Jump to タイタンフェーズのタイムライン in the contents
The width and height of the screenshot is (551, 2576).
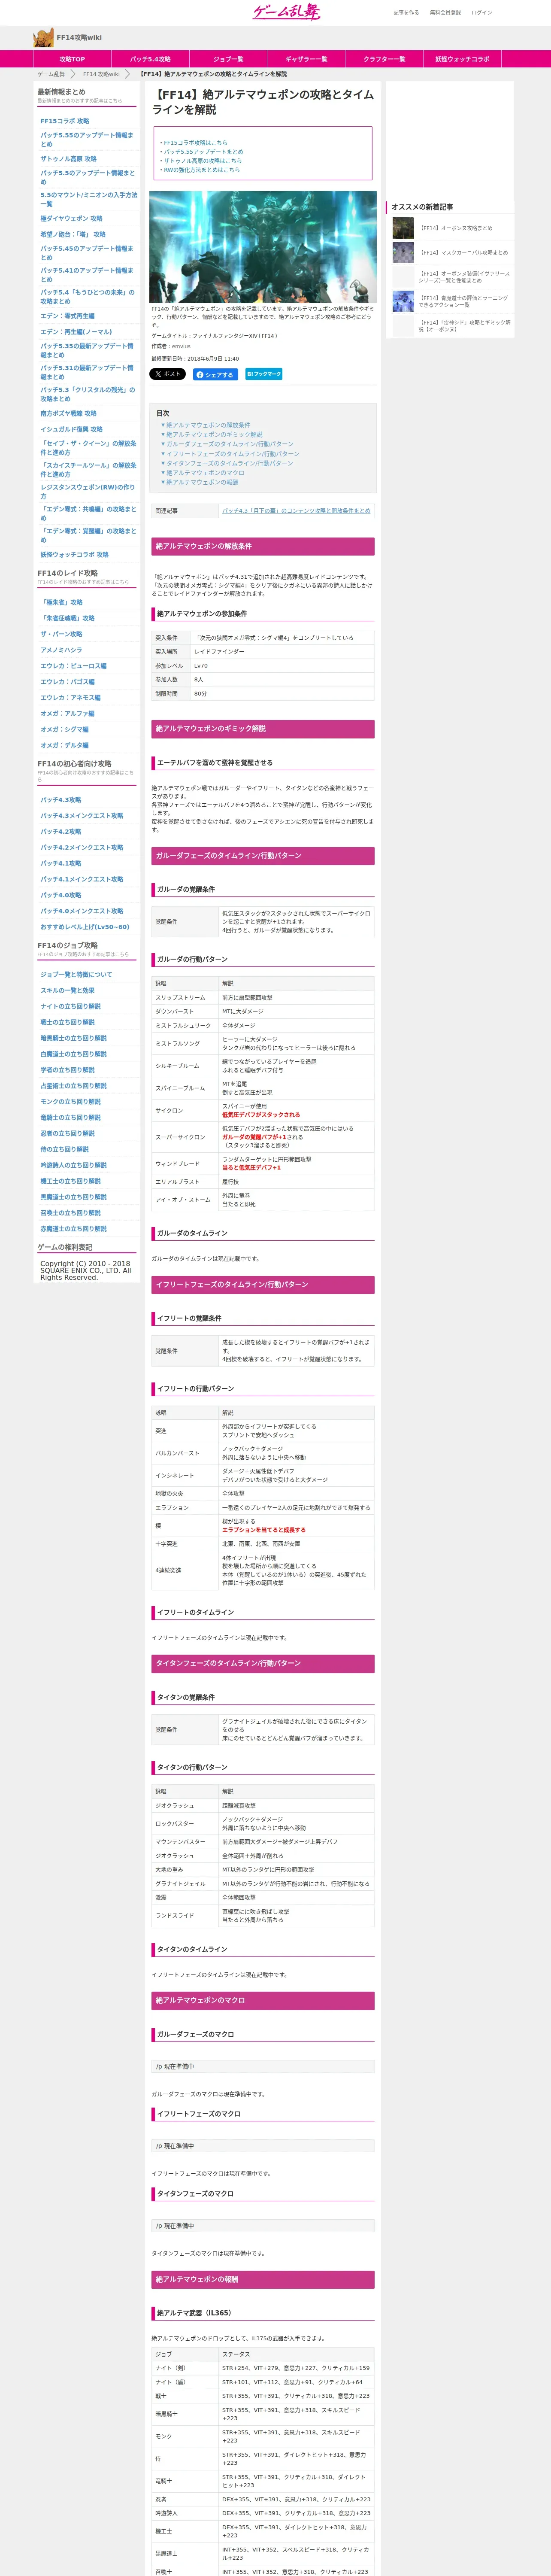click(227, 463)
